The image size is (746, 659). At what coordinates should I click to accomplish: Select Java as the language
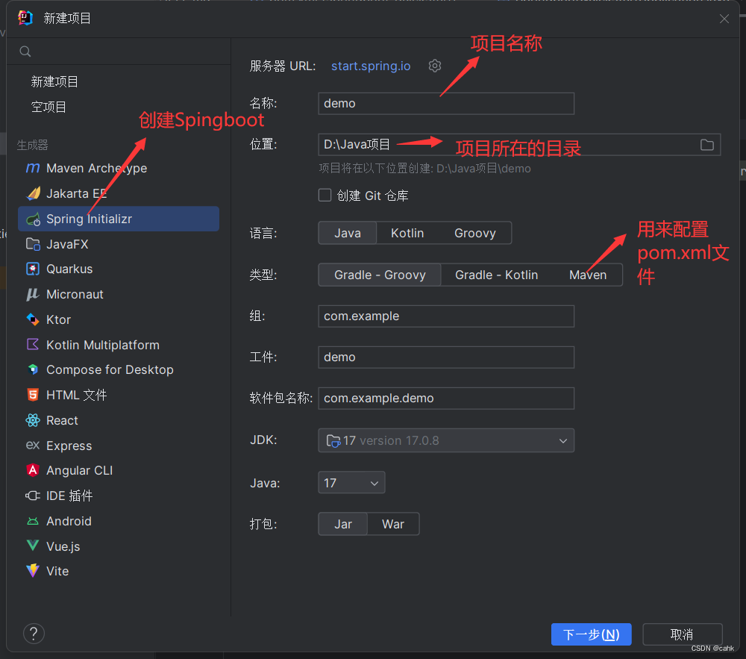tap(348, 233)
